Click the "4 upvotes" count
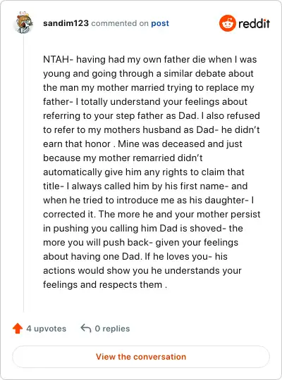The width and height of the screenshot is (282, 380). 46,329
